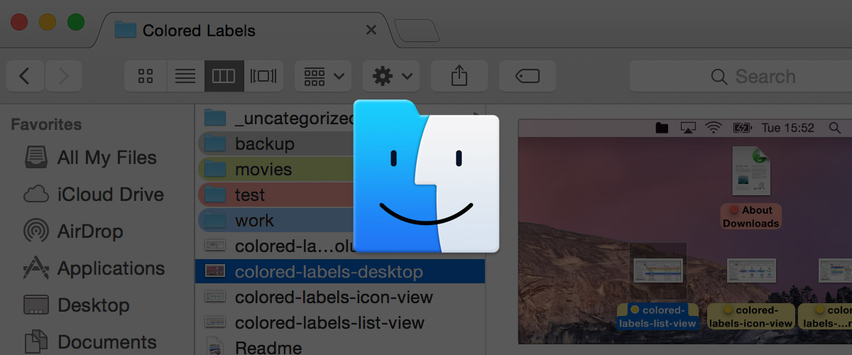Click the _uncategorized folder icon

[214, 118]
